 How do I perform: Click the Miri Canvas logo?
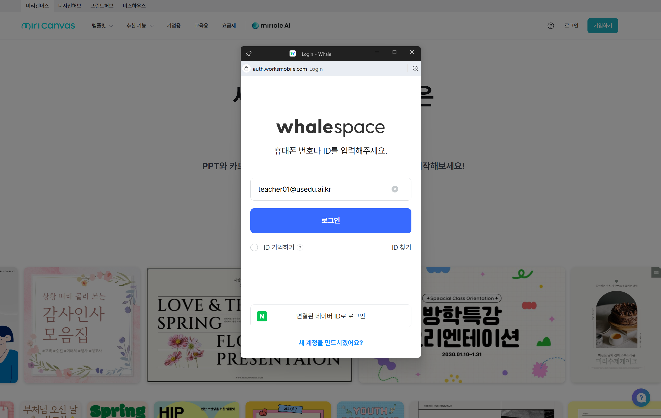click(48, 26)
